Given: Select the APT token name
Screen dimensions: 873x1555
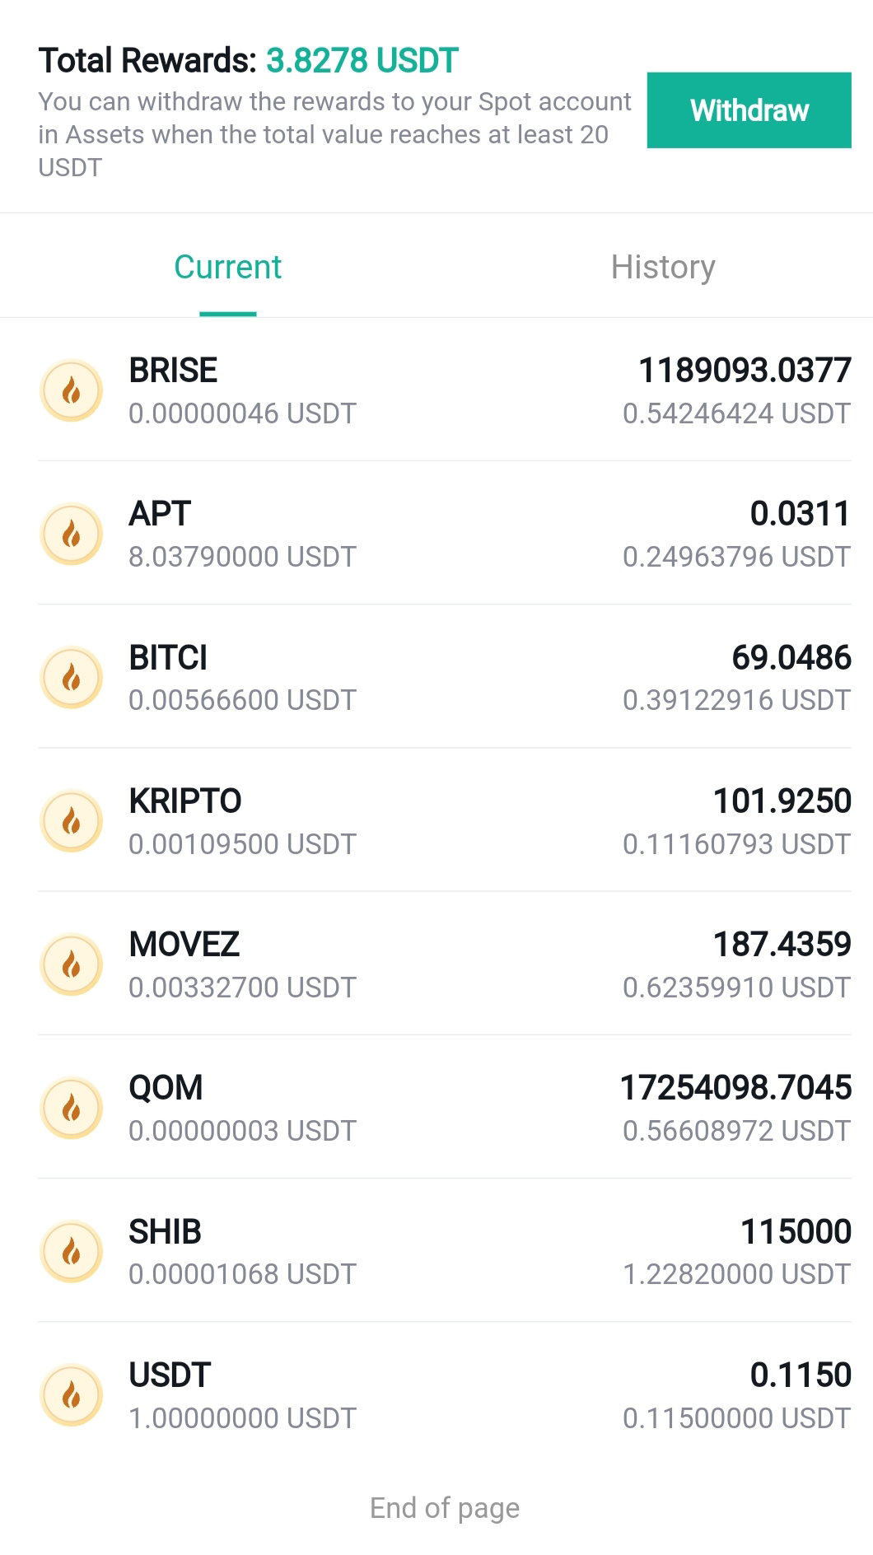Looking at the screenshot, I should point(160,513).
